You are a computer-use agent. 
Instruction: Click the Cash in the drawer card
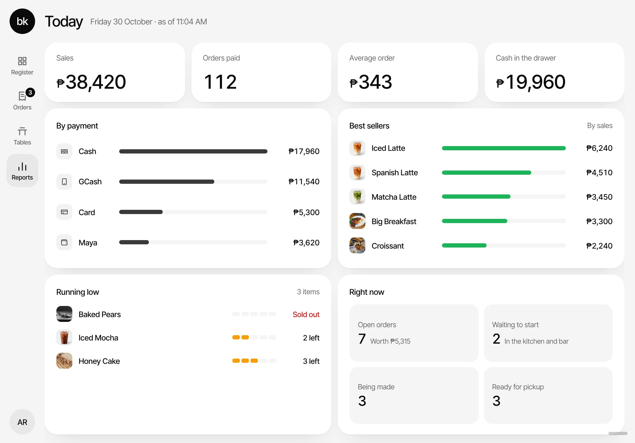(x=554, y=72)
